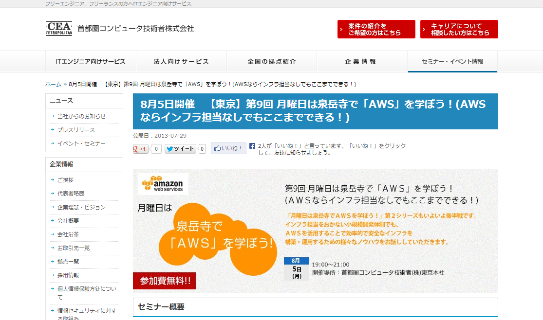Click the Google +1 button

click(141, 149)
